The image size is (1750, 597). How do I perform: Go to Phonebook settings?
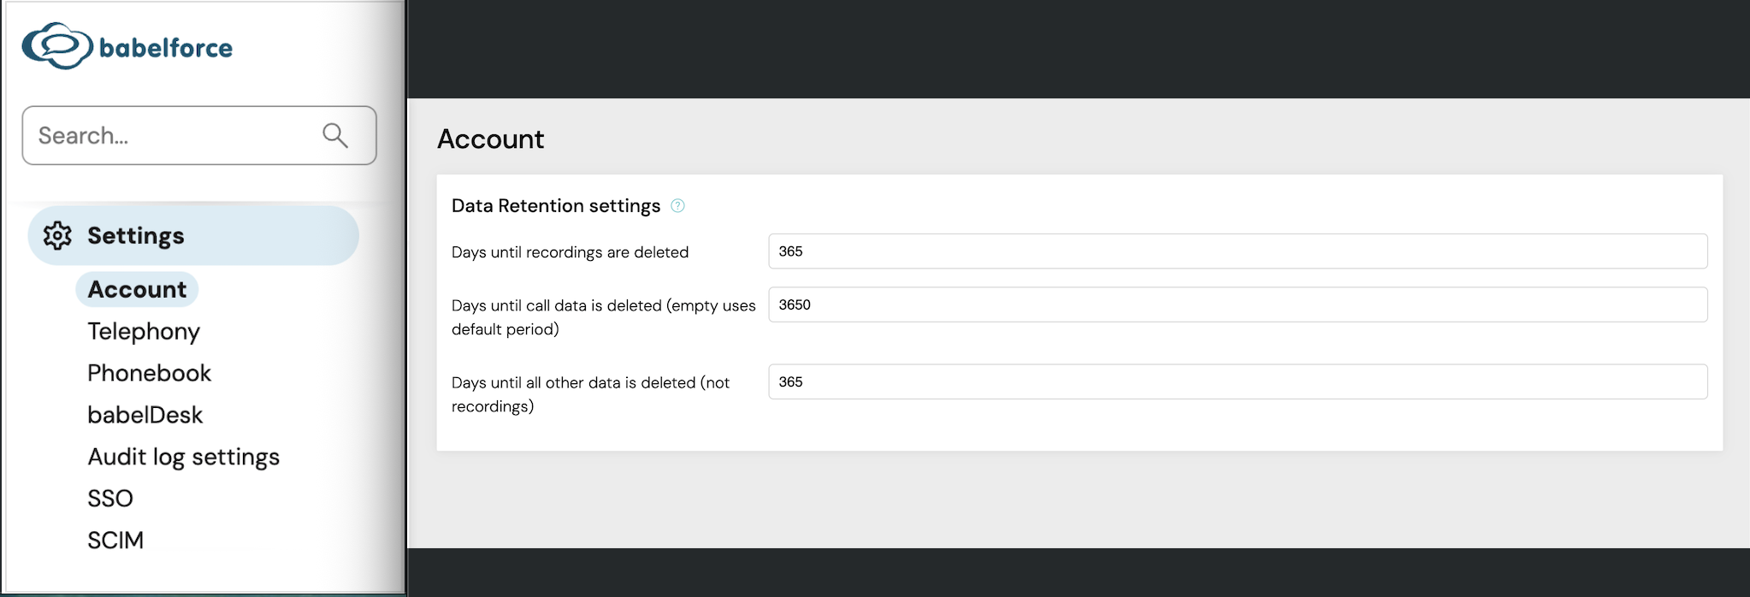click(149, 373)
